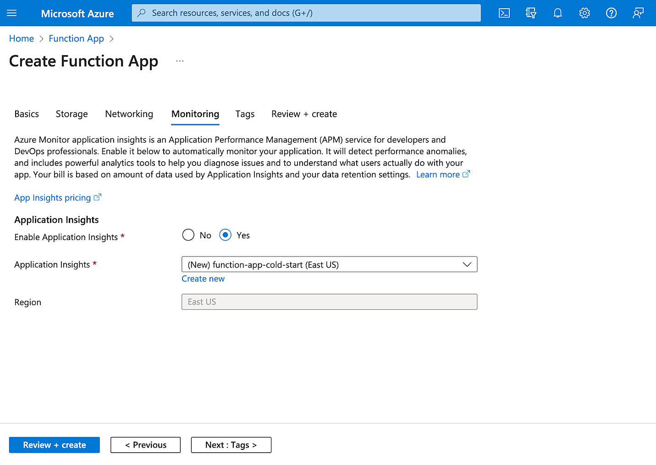This screenshot has height=465, width=656.
Task: Enable Application Insights via the Yes option
Action: pyautogui.click(x=225, y=235)
